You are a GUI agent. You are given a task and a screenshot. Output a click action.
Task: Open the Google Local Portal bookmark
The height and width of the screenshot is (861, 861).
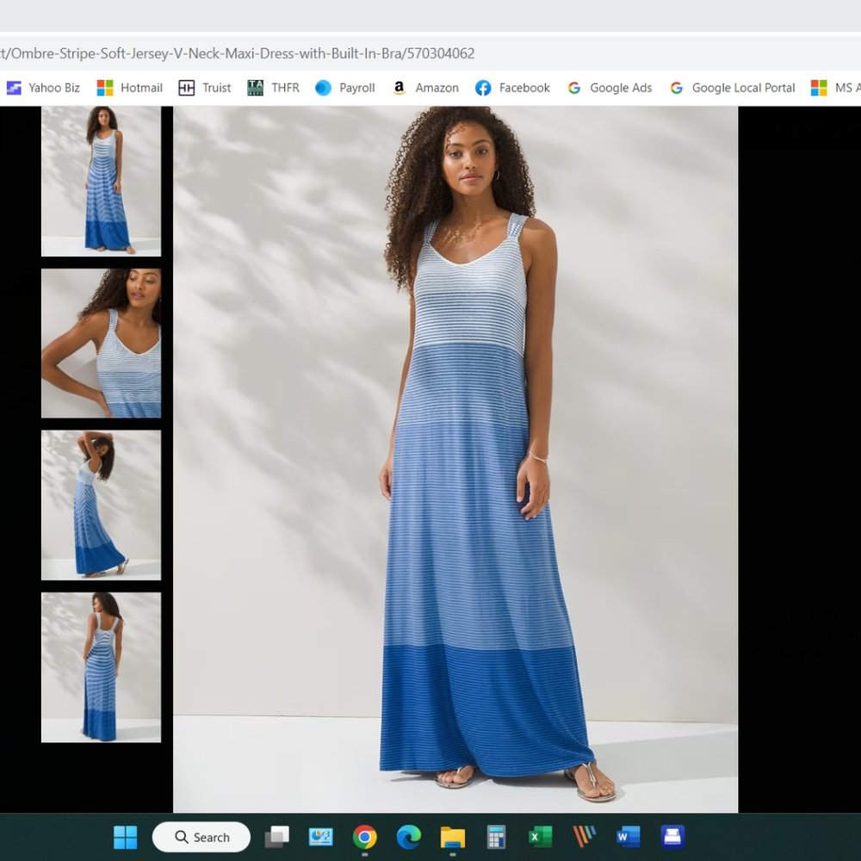coord(732,88)
